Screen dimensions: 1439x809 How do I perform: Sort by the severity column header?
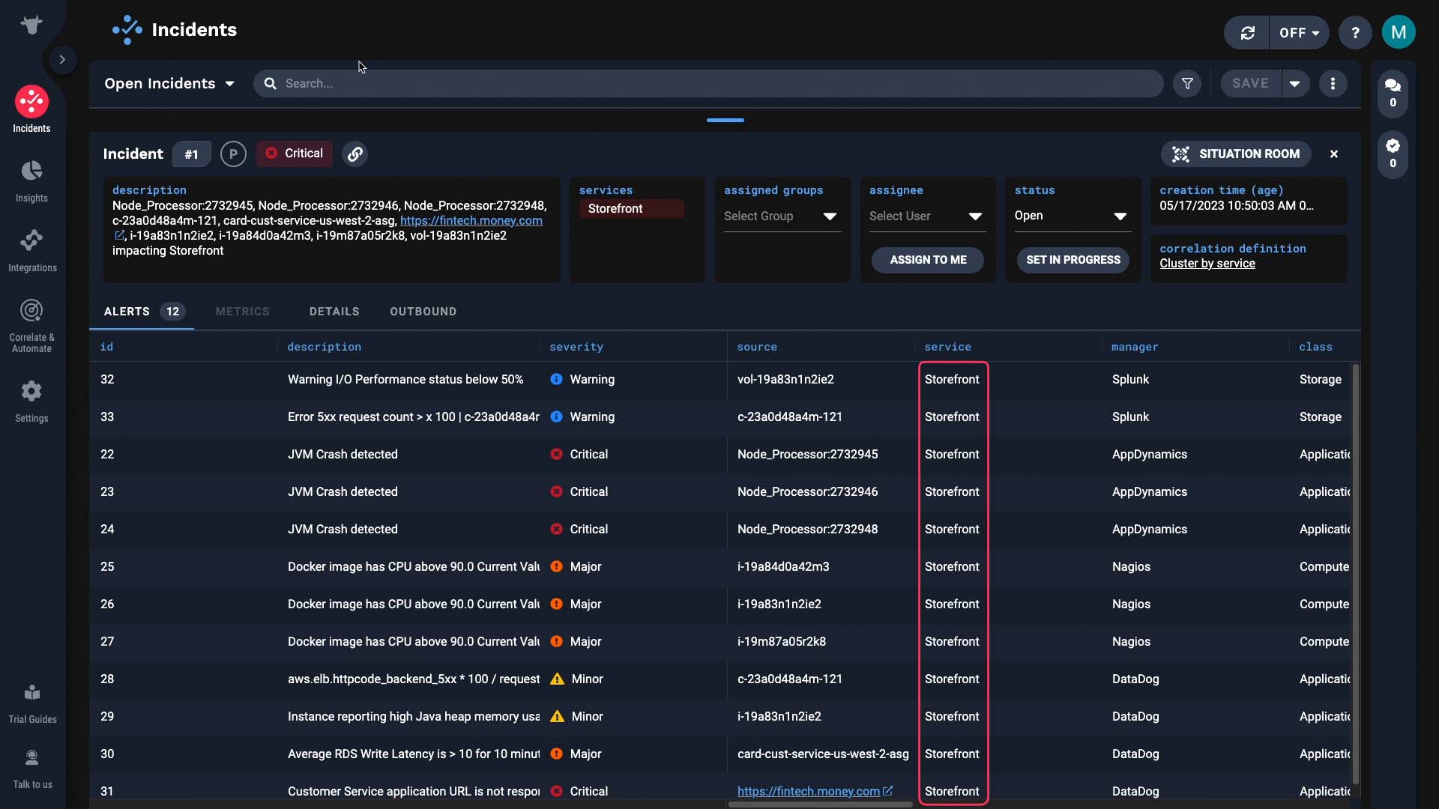click(x=576, y=347)
